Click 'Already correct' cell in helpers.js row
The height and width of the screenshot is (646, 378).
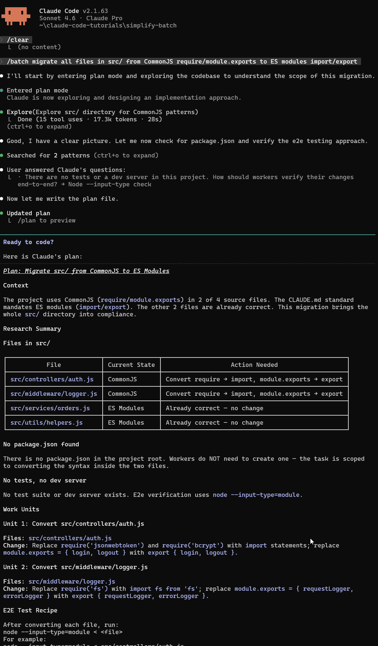click(x=214, y=422)
